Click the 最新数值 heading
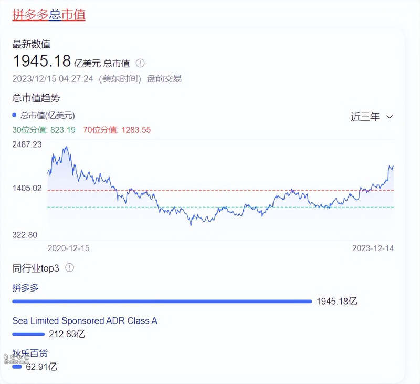420x384 pixels. pos(31,44)
